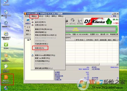Click the 保存更改 toolbar icon
This screenshot has height=91, width=127.
(x=80, y=21)
